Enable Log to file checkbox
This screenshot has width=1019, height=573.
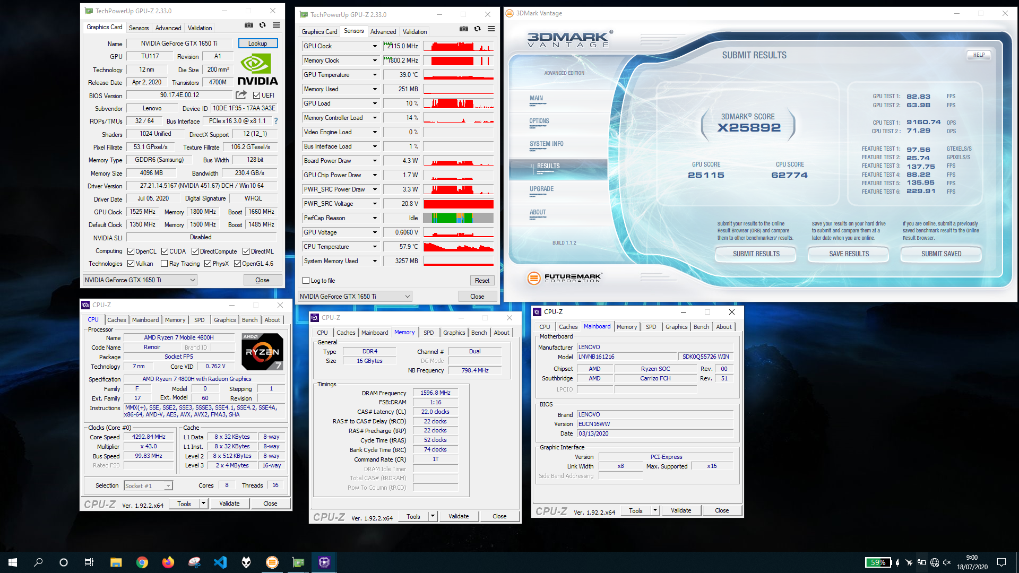coord(306,281)
